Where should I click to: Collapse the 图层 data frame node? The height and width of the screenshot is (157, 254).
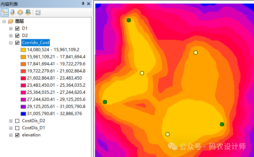(x=4, y=21)
